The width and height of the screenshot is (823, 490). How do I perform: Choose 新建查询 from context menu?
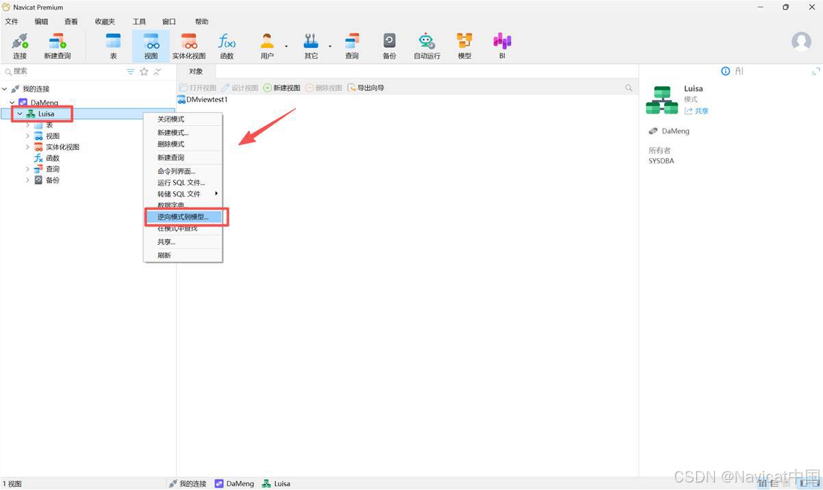click(x=183, y=158)
